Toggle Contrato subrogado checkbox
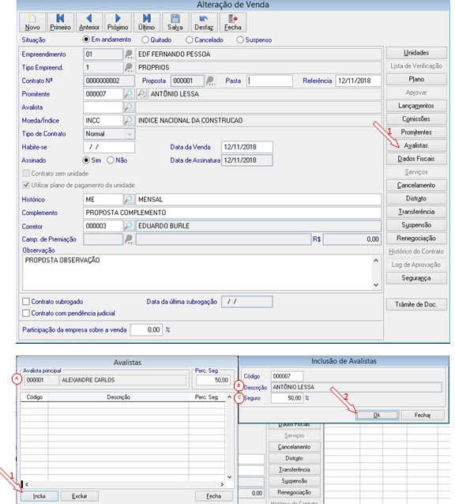This screenshot has width=455, height=504. 26,302
